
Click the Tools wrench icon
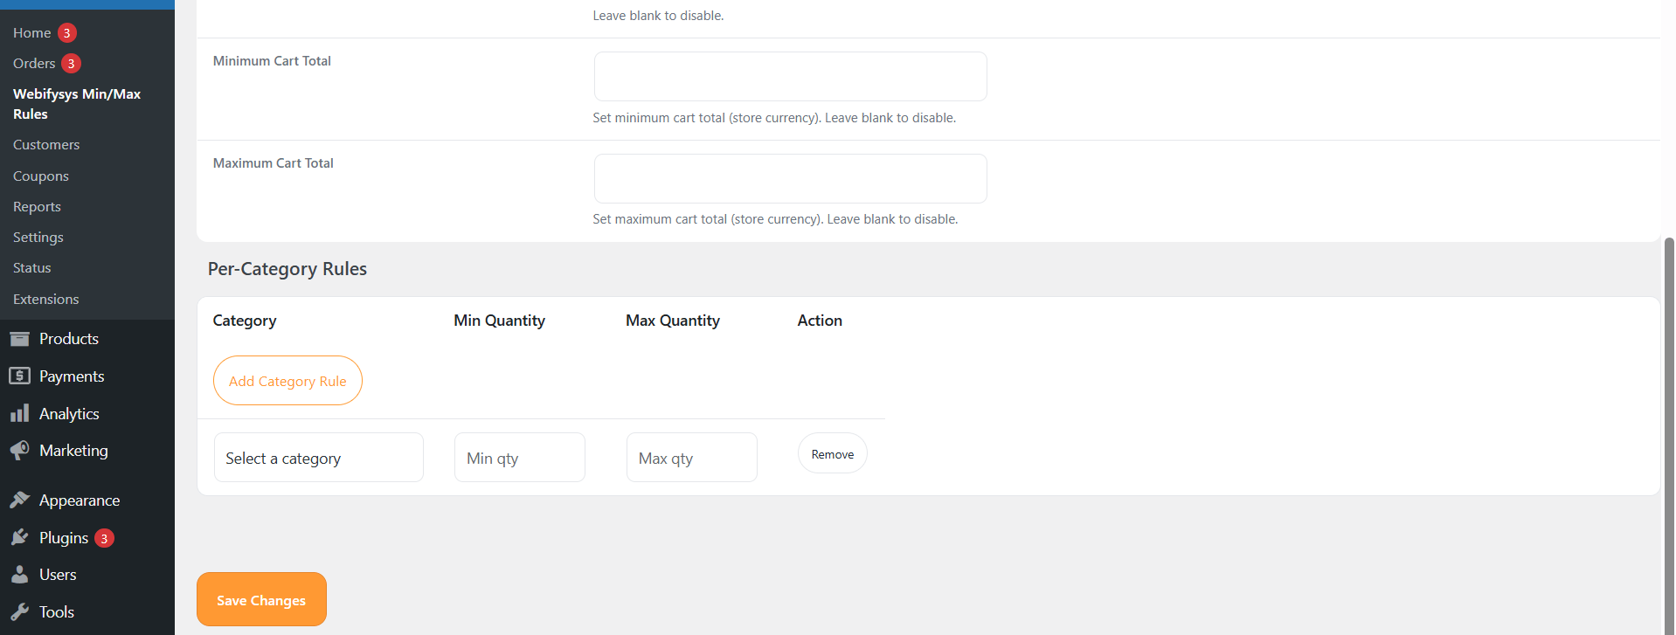(19, 612)
